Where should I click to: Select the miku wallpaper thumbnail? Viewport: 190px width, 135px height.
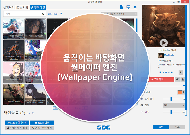(x=14, y=29)
